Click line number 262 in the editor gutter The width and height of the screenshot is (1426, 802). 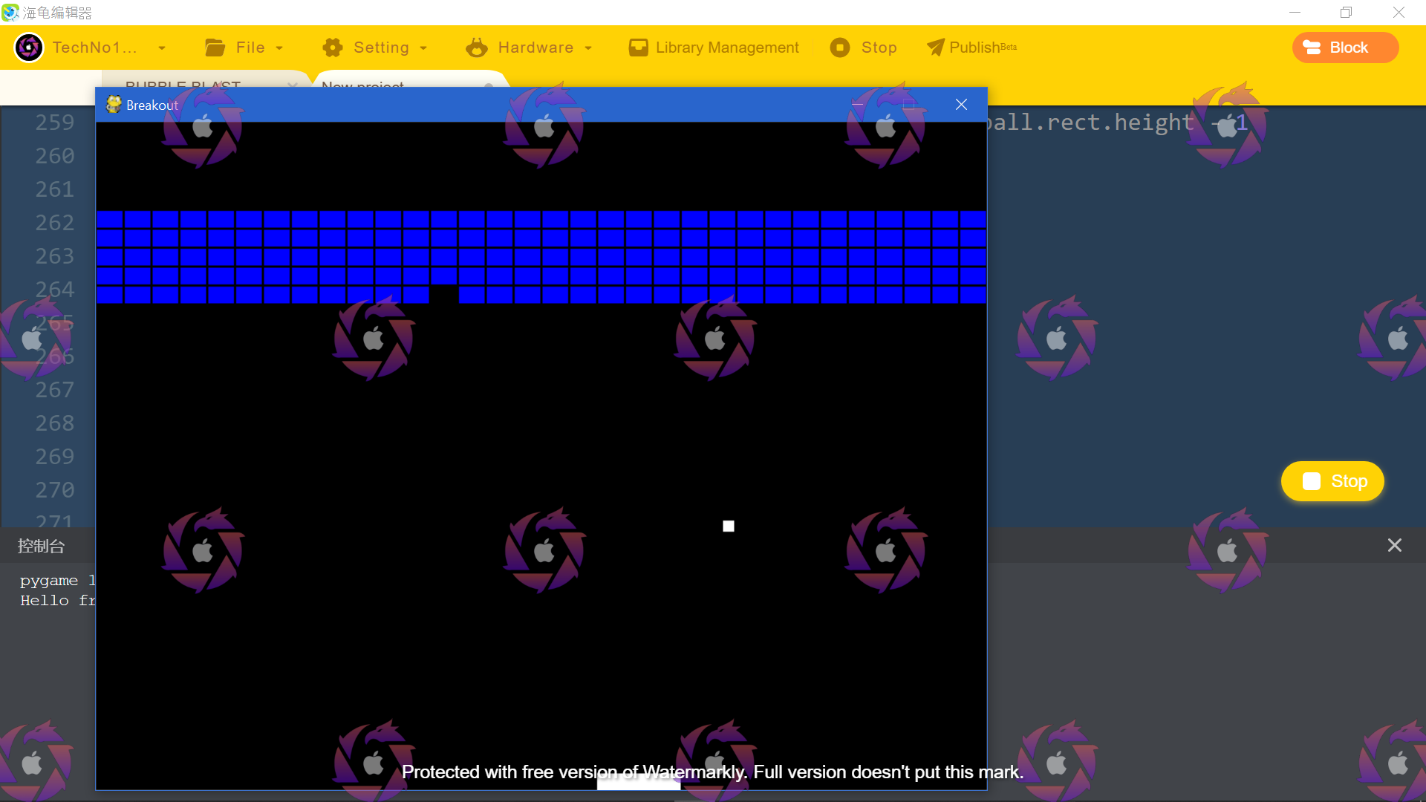coord(55,223)
